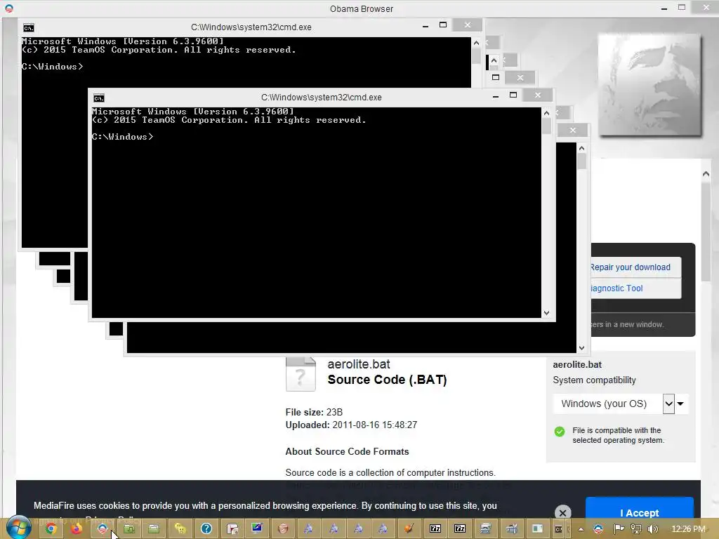719x539 pixels.
Task: Click the browser page scroll up arrow
Action: pos(706,174)
